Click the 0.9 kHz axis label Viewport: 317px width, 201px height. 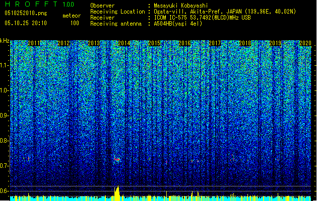[5, 116]
